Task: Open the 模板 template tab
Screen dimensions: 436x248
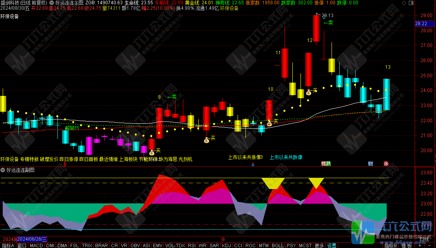Action: point(406,246)
